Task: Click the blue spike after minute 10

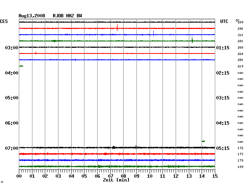Action: [x=153, y=34]
